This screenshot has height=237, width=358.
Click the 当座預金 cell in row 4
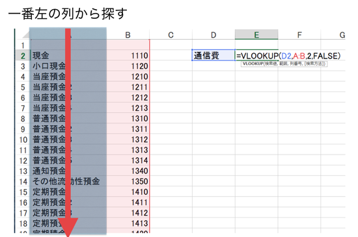(68, 76)
